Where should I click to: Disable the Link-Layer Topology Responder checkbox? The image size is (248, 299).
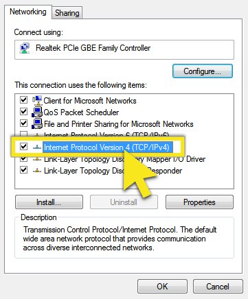[x=24, y=170]
